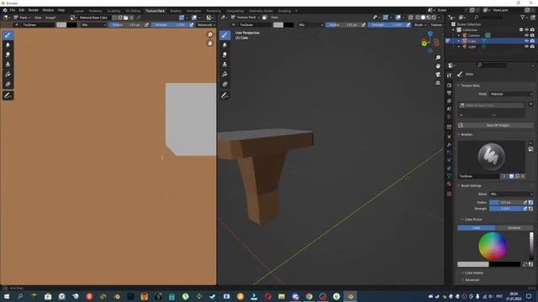Click zoom icon in image editor
This screenshot has height=302, width=538.
pyautogui.click(x=210, y=34)
